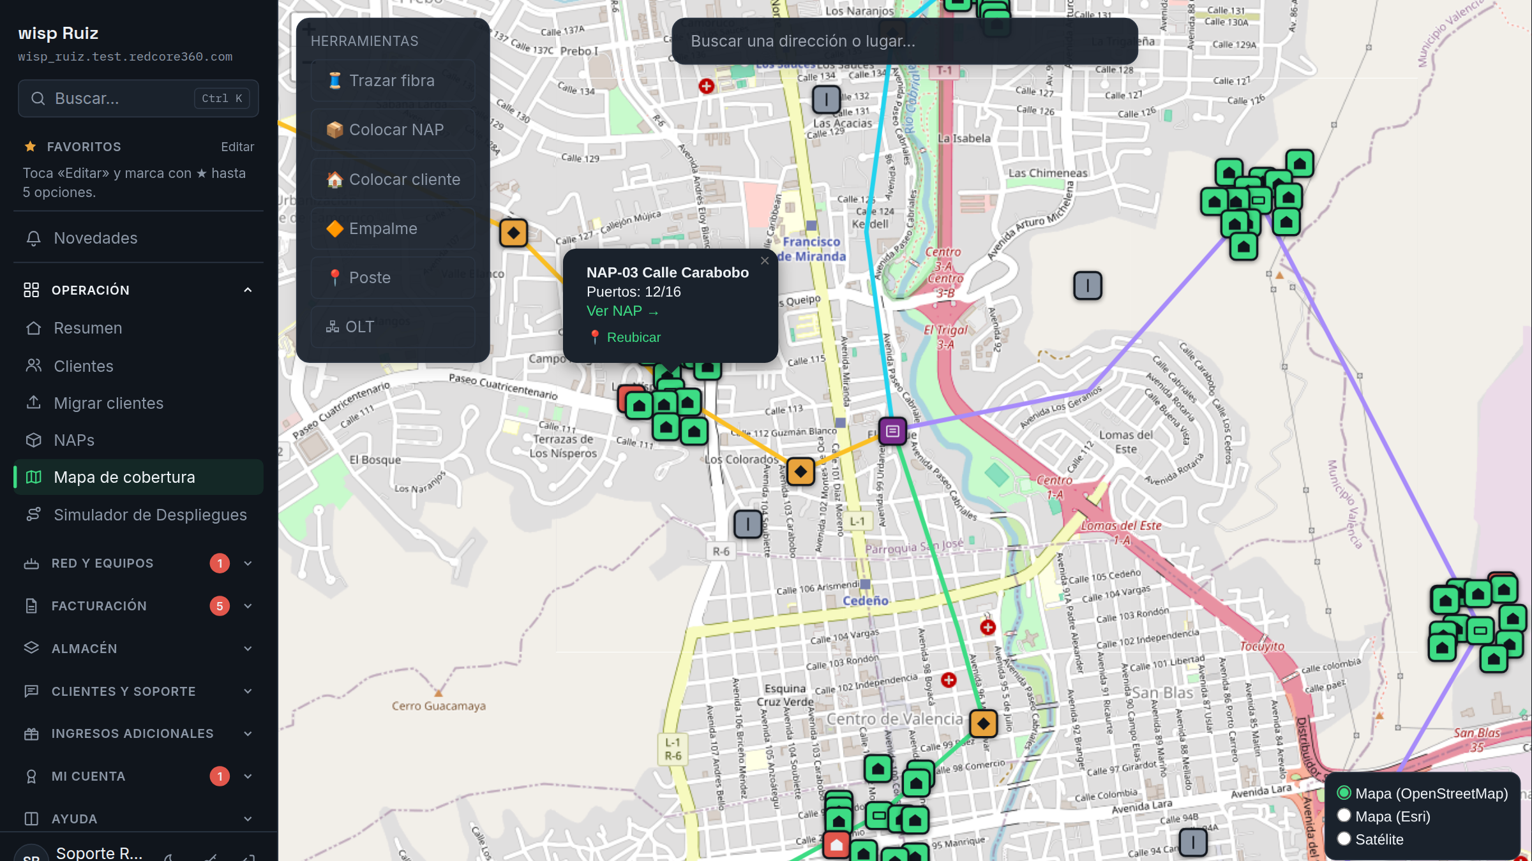This screenshot has width=1532, height=861.
Task: Click the magnifier icon in the sidebar search
Action: (38, 98)
